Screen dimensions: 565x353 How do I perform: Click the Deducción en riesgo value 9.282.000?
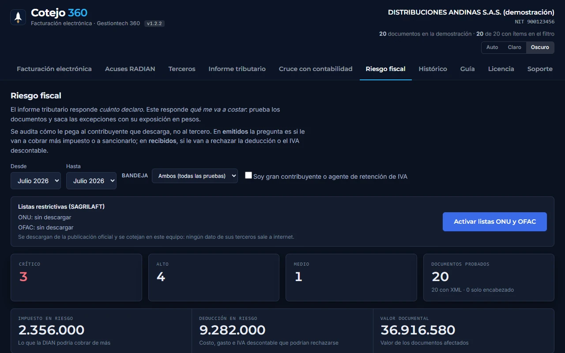coord(232,330)
